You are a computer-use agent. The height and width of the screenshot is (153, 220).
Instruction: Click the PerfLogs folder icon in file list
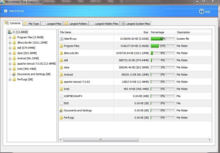pos(61,118)
